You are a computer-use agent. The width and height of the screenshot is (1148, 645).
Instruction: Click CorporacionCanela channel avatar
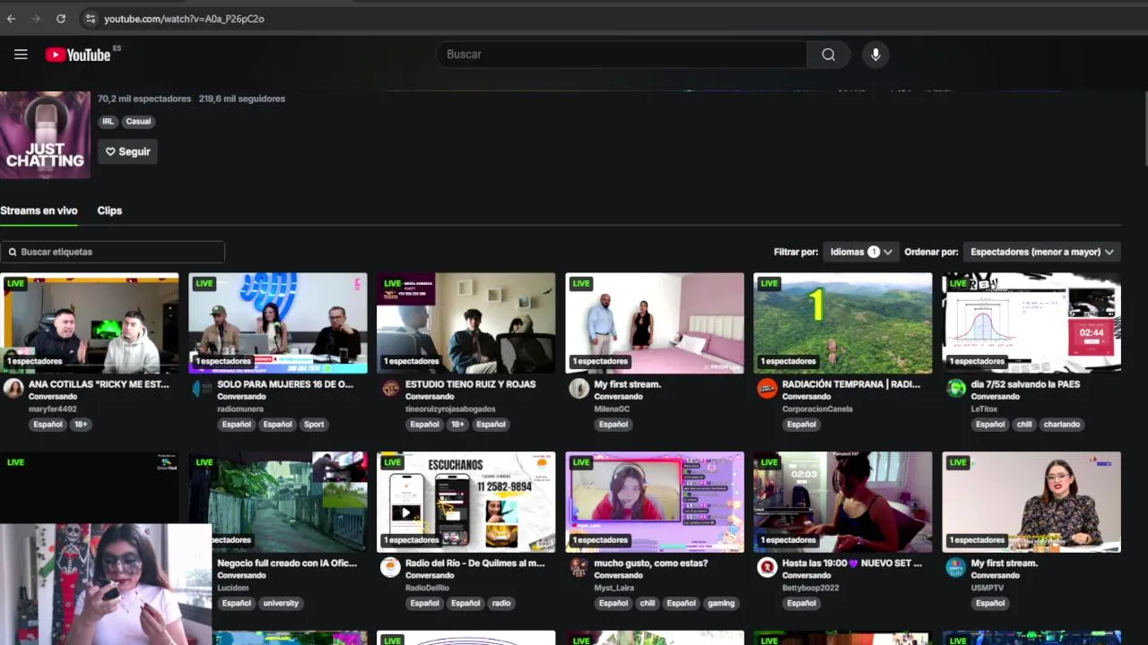point(767,388)
